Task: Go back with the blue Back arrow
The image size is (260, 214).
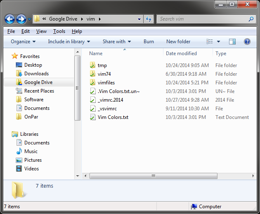Action: tap(9, 19)
